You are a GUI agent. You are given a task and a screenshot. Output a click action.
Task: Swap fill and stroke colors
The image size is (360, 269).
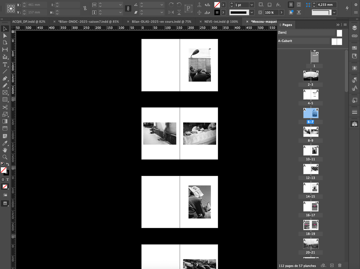pos(8,164)
